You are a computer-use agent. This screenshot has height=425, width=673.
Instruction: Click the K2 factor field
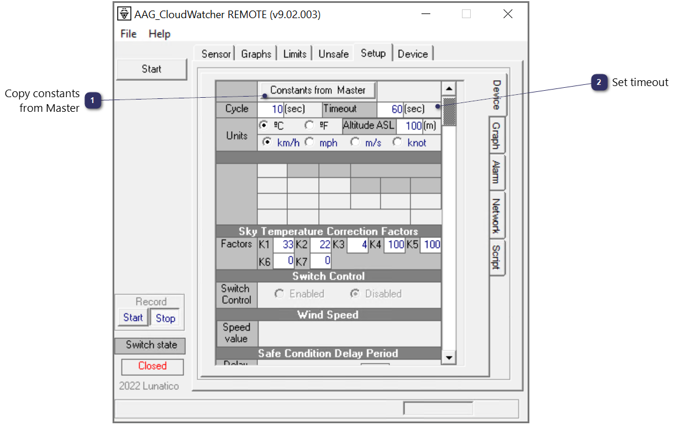319,245
